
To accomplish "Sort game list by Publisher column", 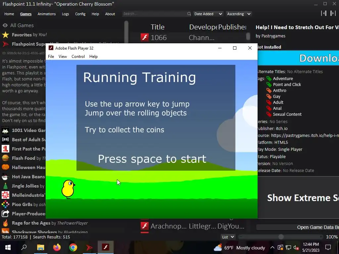I will 232,27.
